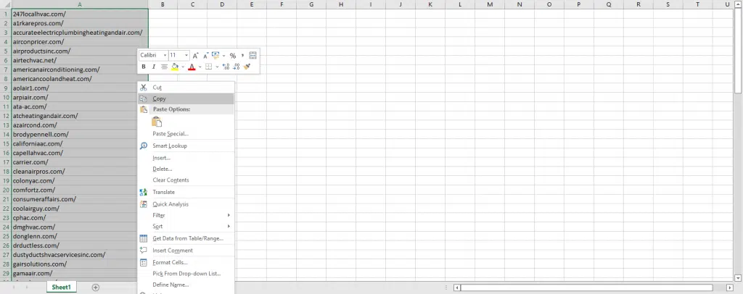Screen dimensions: 743x294
Task: Toggle Italic formatting in mini toolbar
Action: (154, 67)
